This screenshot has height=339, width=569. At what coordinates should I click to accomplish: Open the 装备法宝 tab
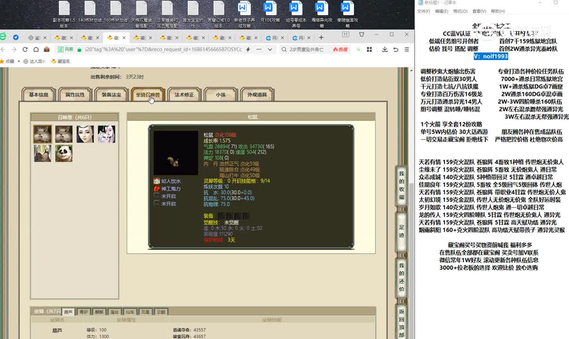point(111,95)
